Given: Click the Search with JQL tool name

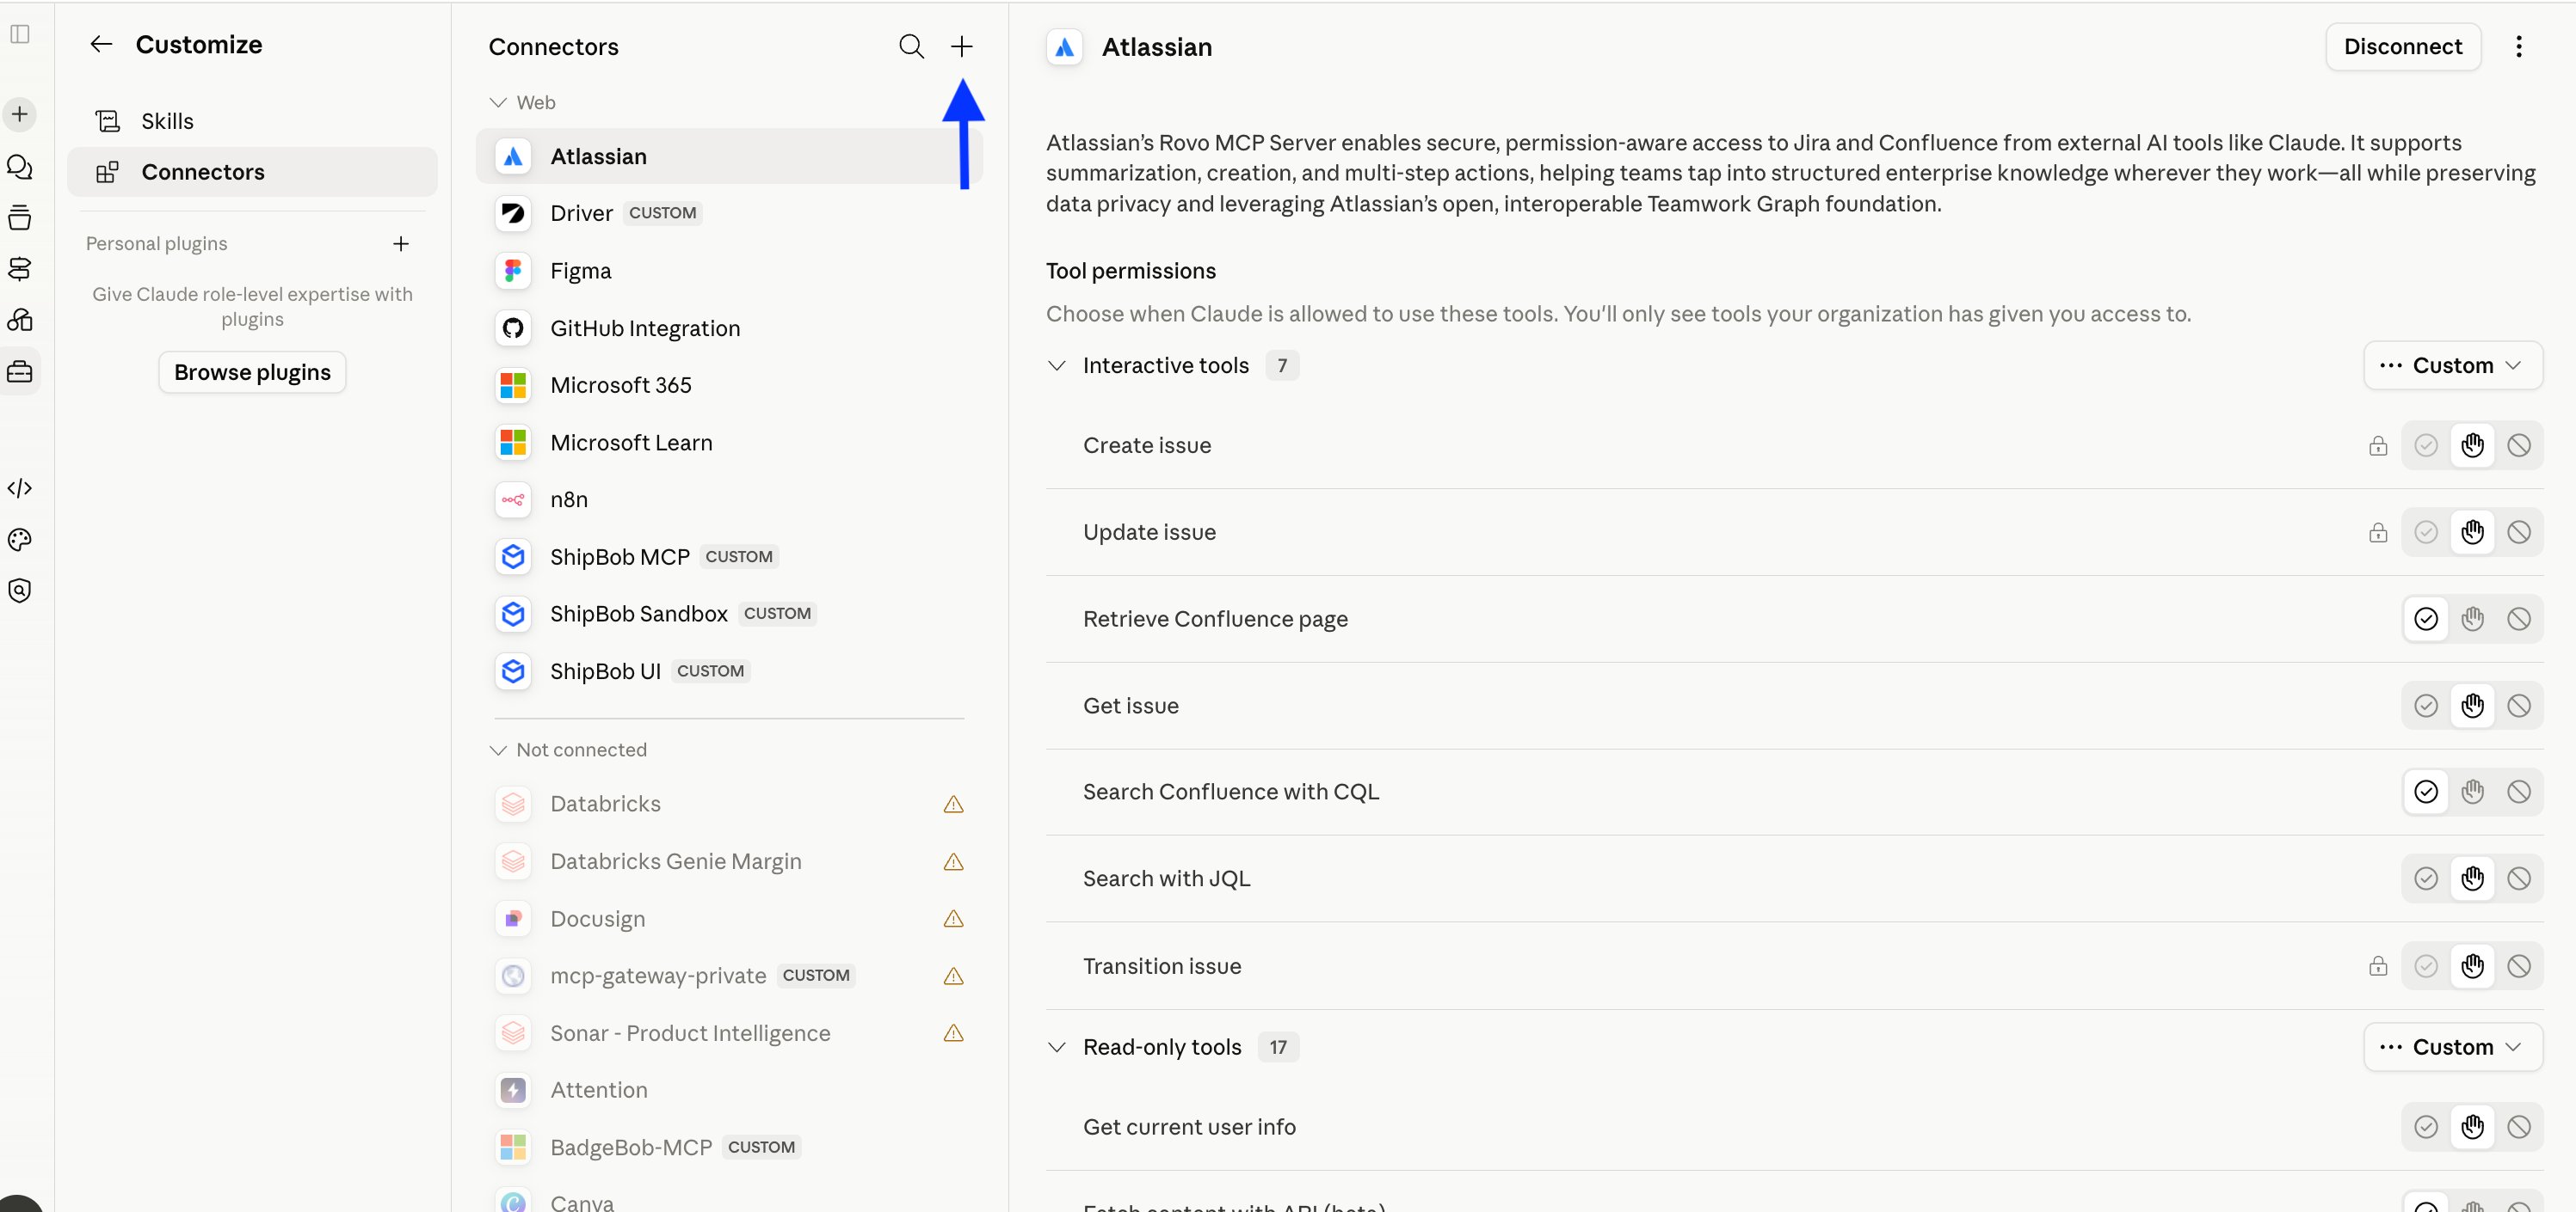Looking at the screenshot, I should [1166, 879].
